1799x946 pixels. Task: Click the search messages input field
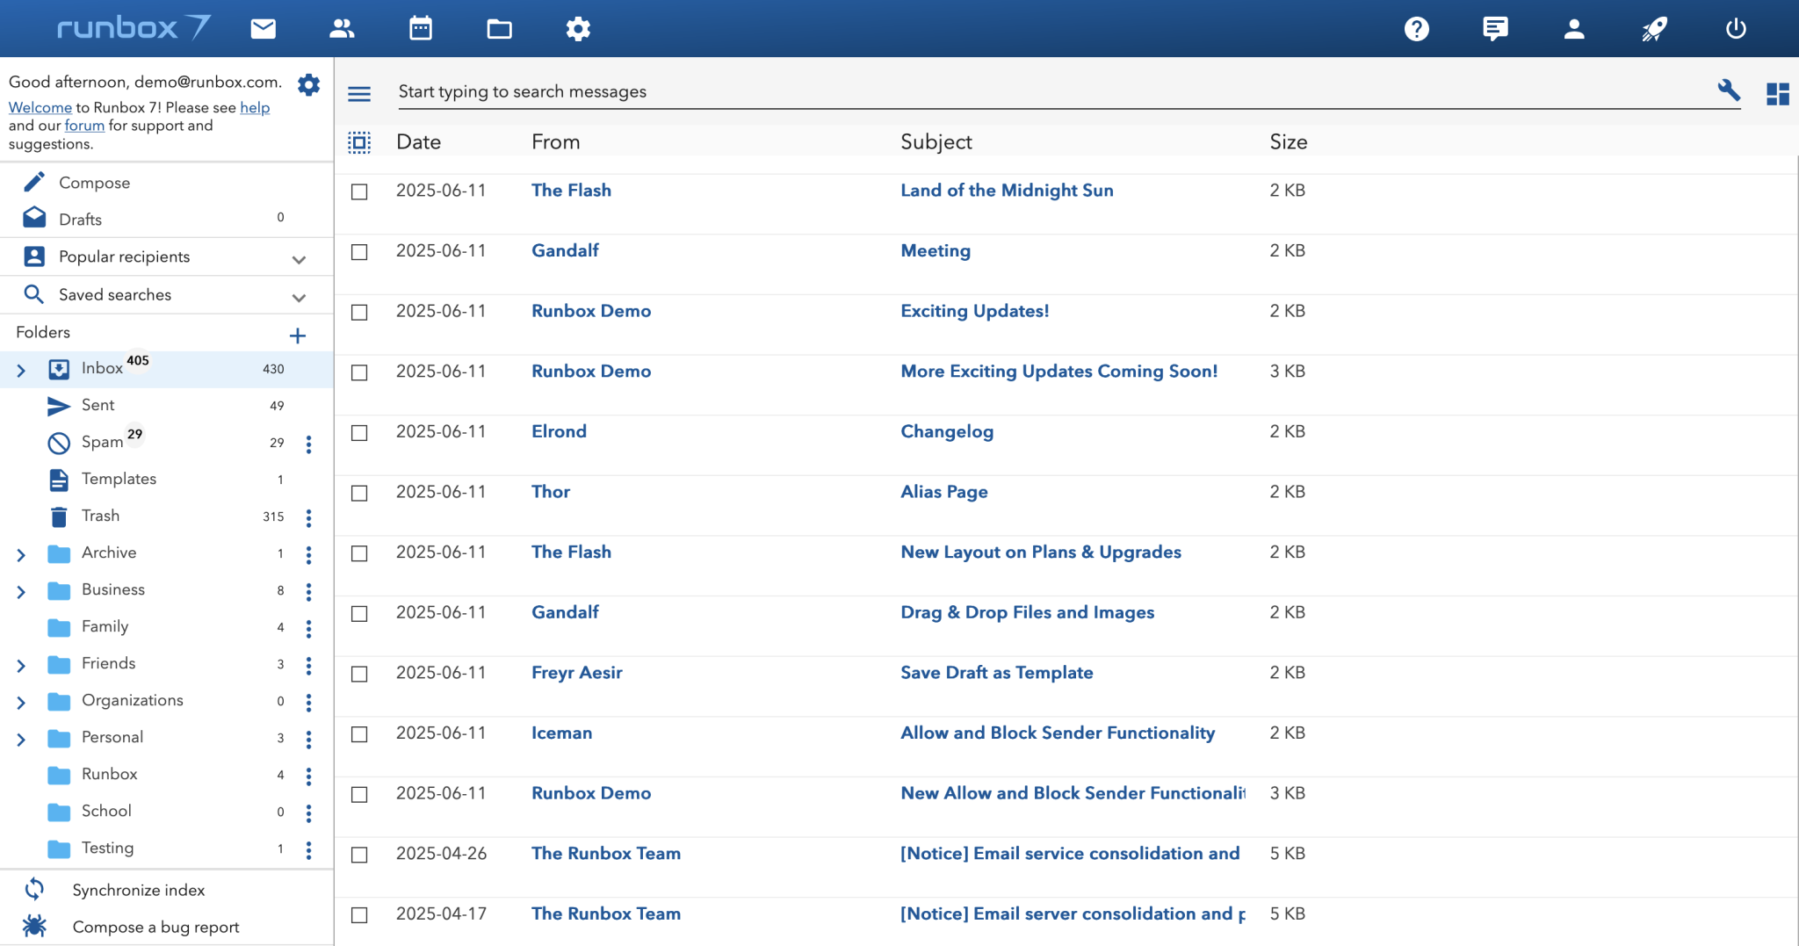[x=1054, y=91]
